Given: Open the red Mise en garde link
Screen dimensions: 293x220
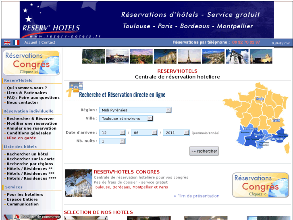Looking at the screenshot, I should click(x=21, y=138).
